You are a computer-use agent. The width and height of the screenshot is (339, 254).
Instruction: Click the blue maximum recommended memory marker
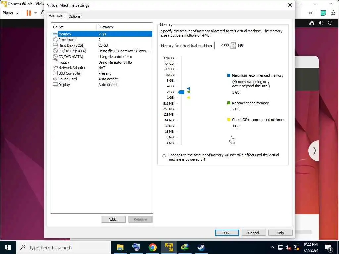pos(188,88)
